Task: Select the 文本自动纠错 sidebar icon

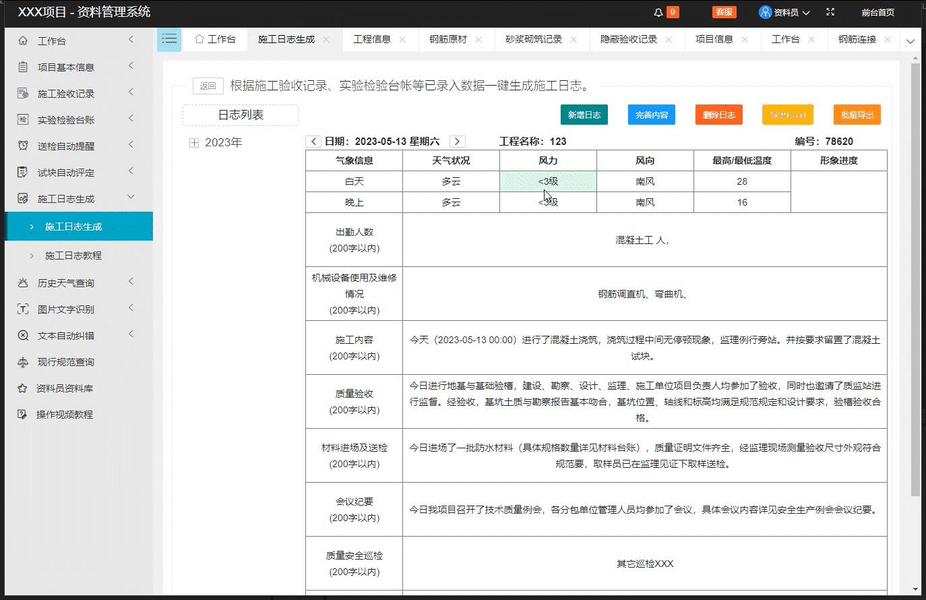Action: pos(24,335)
